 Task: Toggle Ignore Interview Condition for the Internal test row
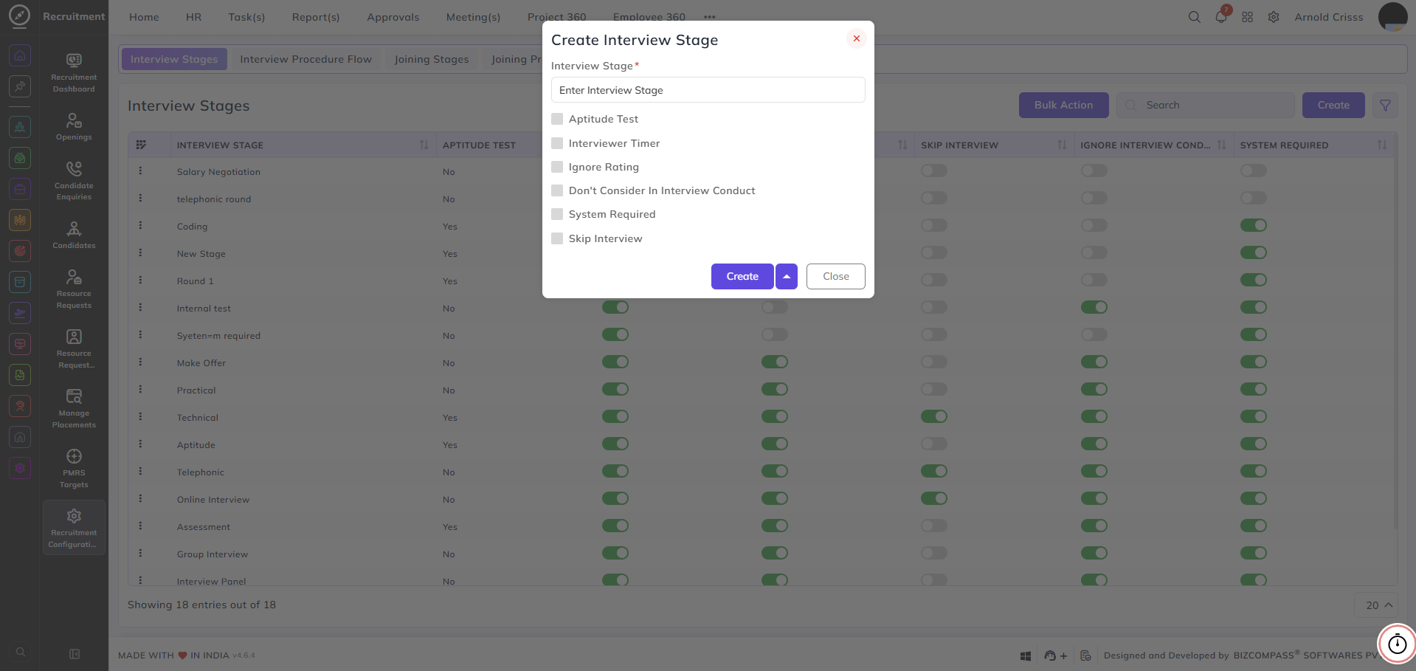pyautogui.click(x=1094, y=307)
